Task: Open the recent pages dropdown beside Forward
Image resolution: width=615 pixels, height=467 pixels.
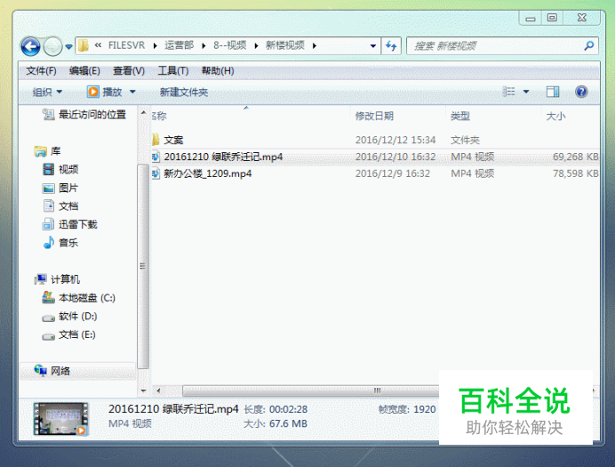Action: (x=68, y=47)
